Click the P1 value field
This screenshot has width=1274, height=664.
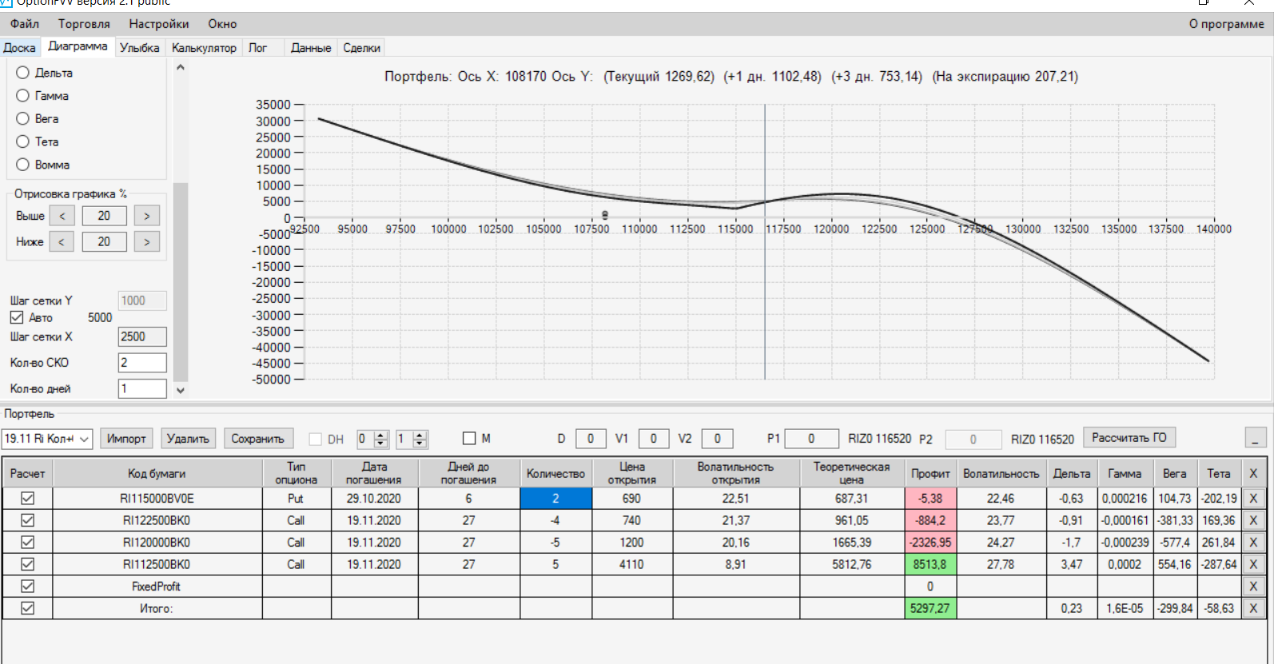click(811, 439)
